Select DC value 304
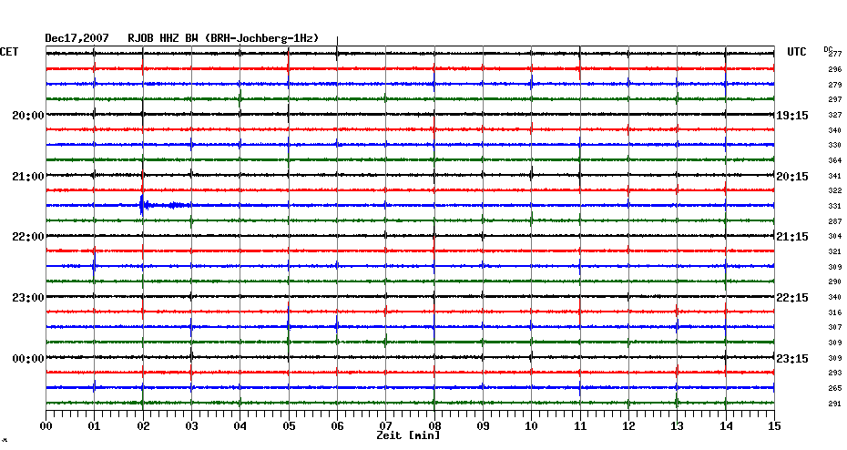Image resolution: width=847 pixels, height=450 pixels. [x=835, y=237]
